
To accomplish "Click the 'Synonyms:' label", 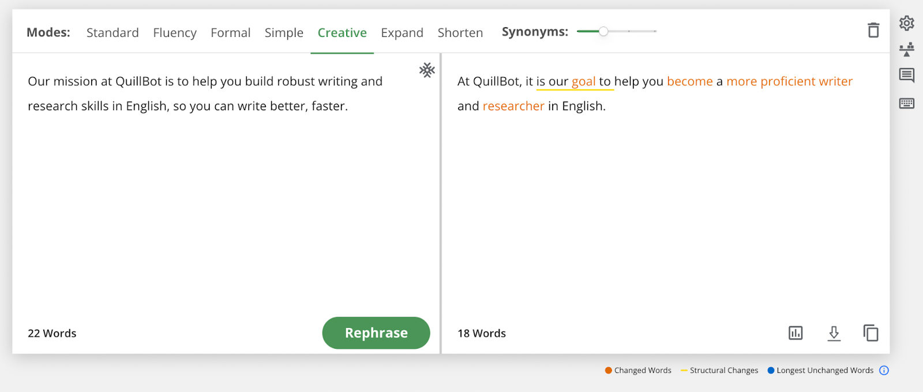I will click(535, 32).
